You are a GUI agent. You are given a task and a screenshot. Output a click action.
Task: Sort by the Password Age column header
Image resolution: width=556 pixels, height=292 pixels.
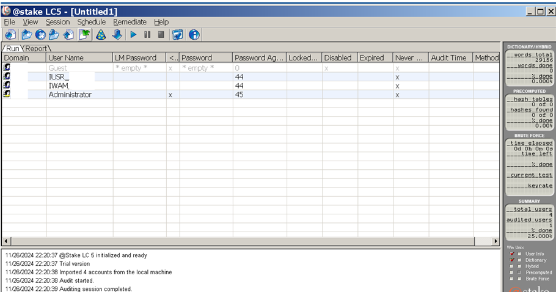point(260,58)
